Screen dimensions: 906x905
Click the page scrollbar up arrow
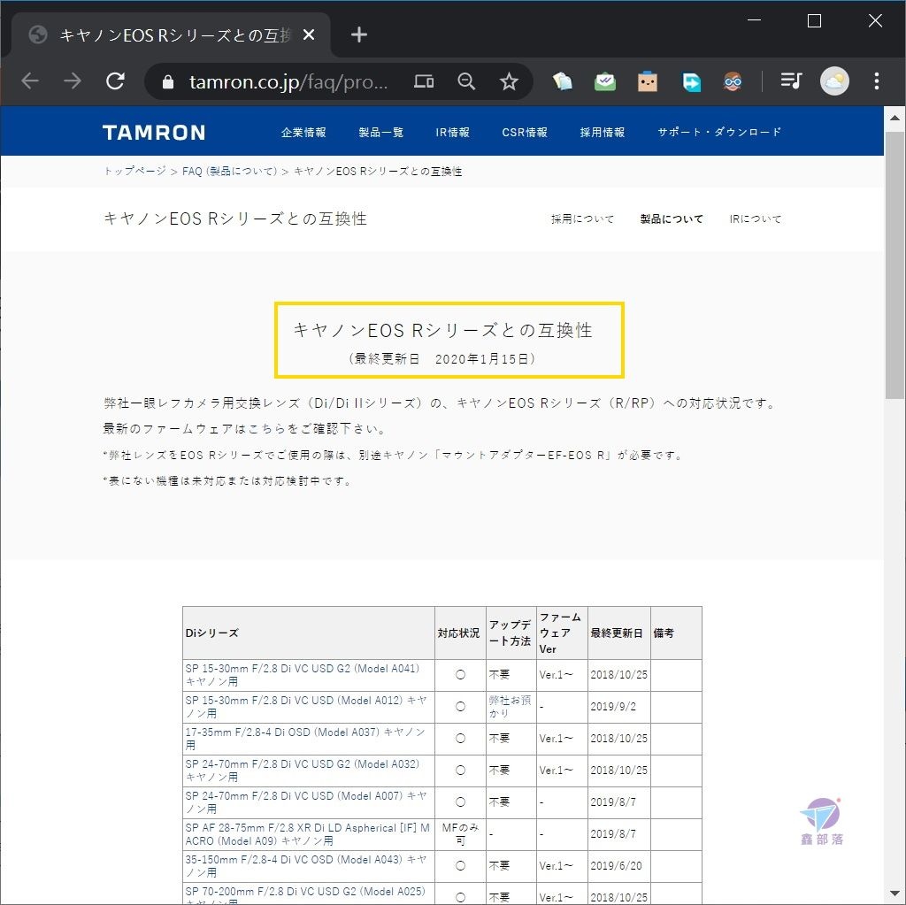point(894,118)
